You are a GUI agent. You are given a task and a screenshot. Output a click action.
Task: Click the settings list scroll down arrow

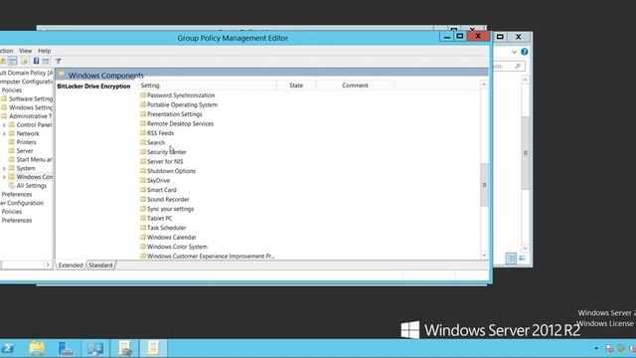484,256
